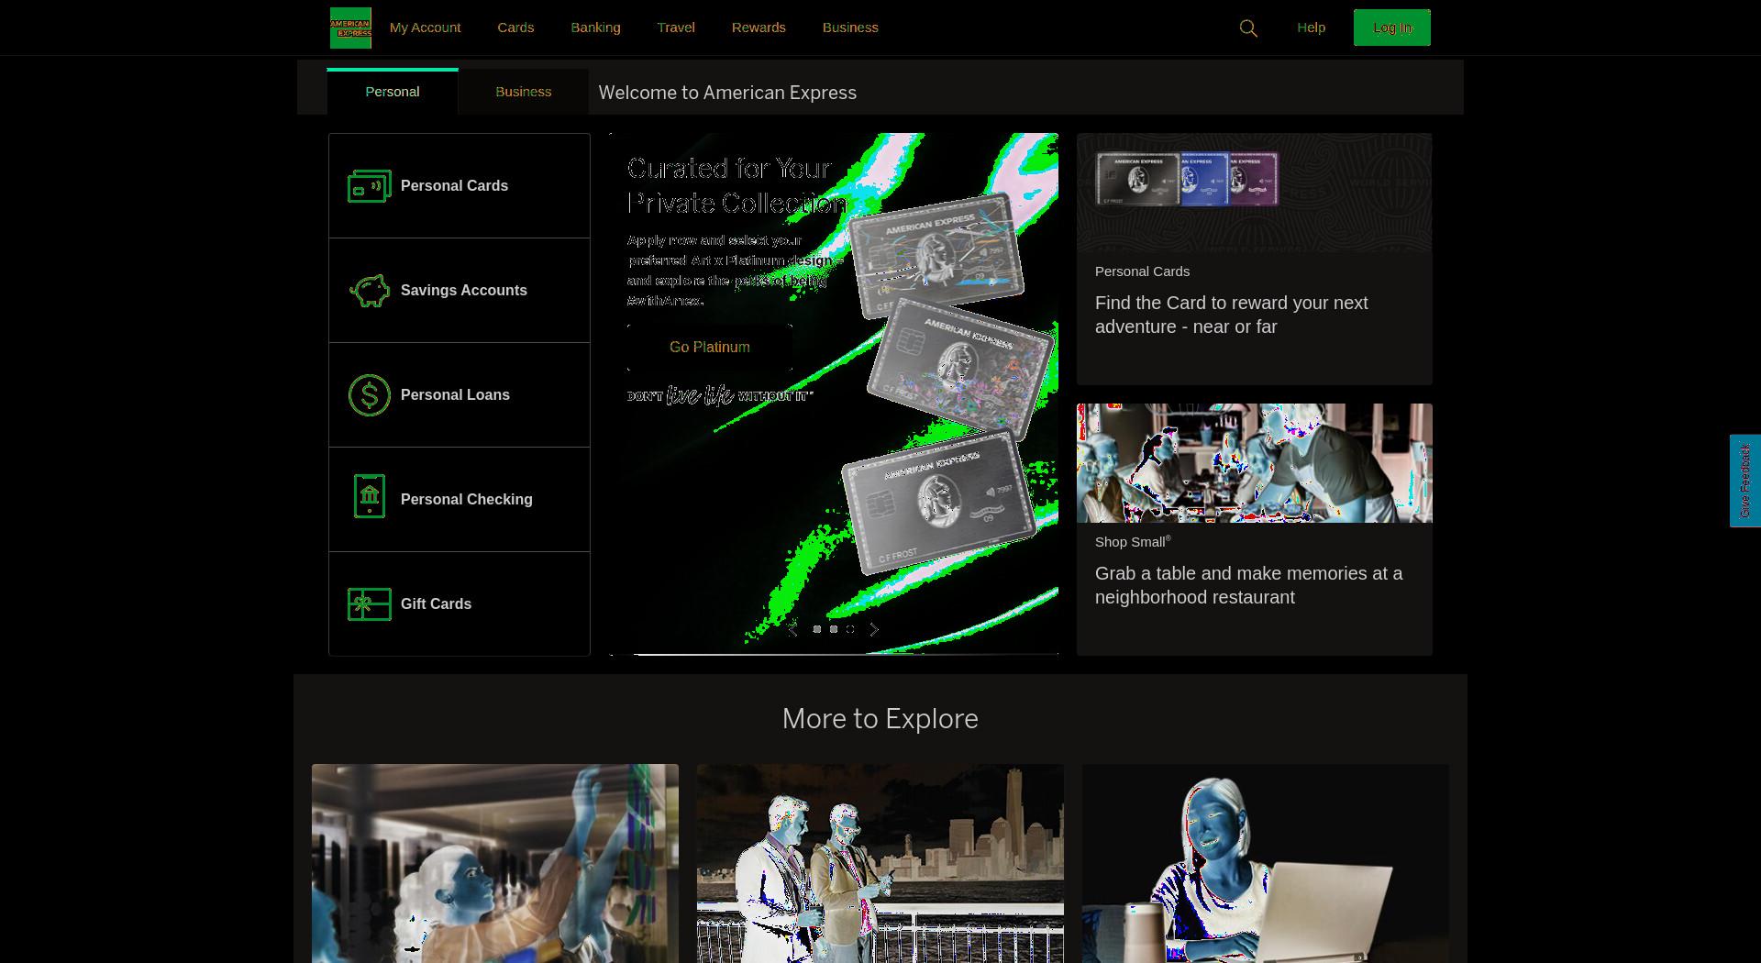Open the My Account menu

click(425, 28)
